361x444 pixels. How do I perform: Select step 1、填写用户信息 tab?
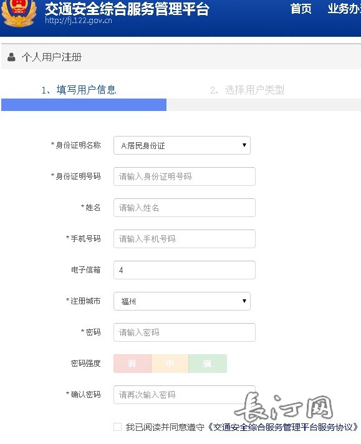[x=79, y=90]
